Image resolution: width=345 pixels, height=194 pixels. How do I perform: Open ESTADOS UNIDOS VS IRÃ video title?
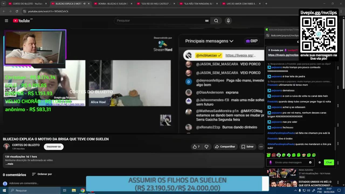click(316, 184)
